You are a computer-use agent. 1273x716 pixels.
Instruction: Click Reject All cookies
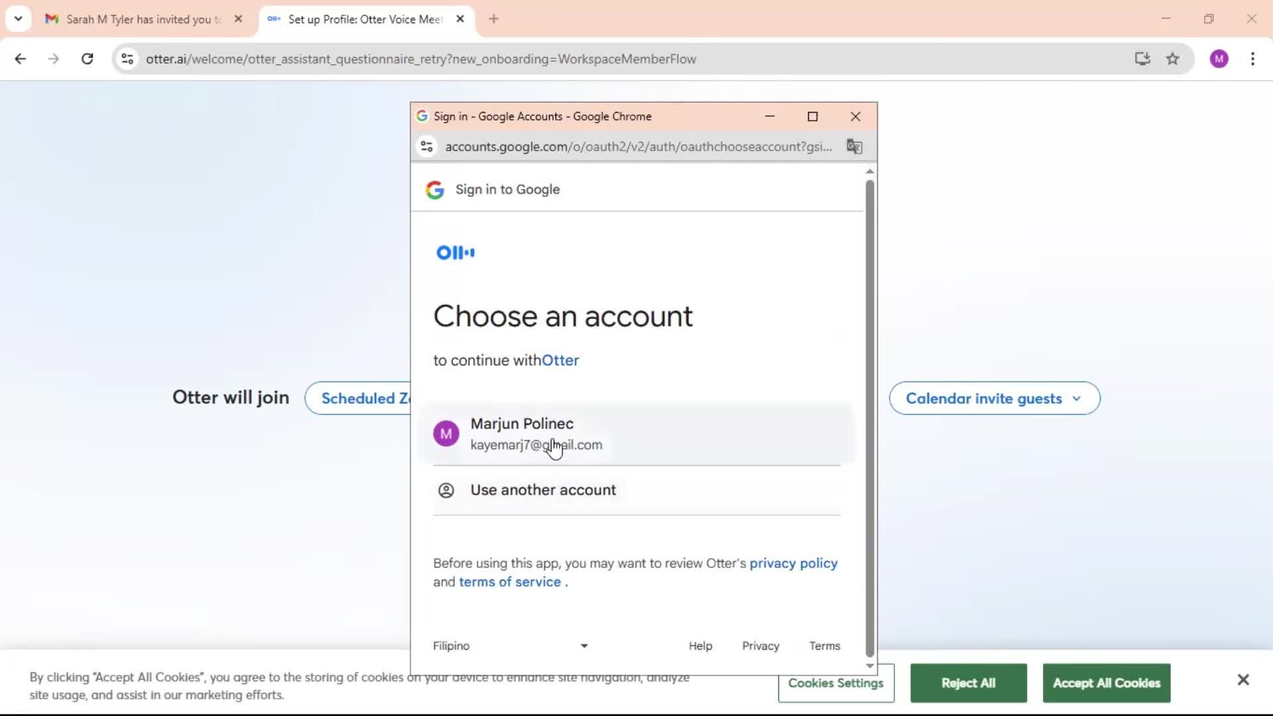tap(968, 683)
